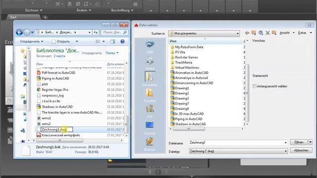Click the magnifier icon in Explorer search box
317x178 pixels.
coord(125,32)
